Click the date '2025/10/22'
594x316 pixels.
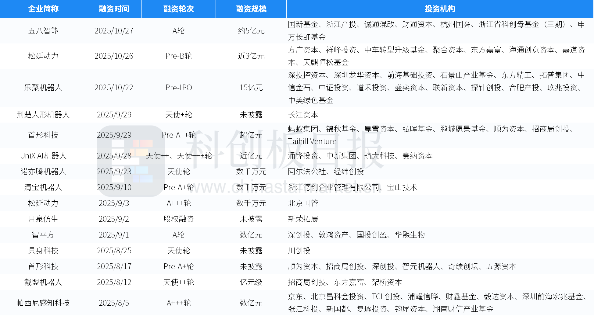click(x=114, y=88)
